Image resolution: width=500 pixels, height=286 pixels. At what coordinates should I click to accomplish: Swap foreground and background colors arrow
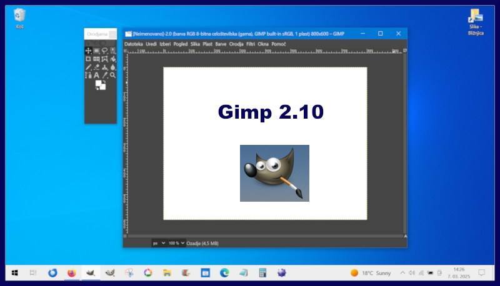(104, 82)
